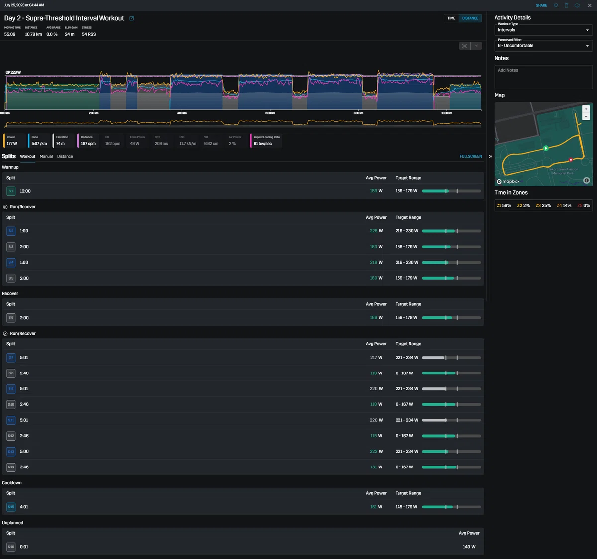Click the map zoom in plus button
The width and height of the screenshot is (597, 559).
tap(586, 109)
